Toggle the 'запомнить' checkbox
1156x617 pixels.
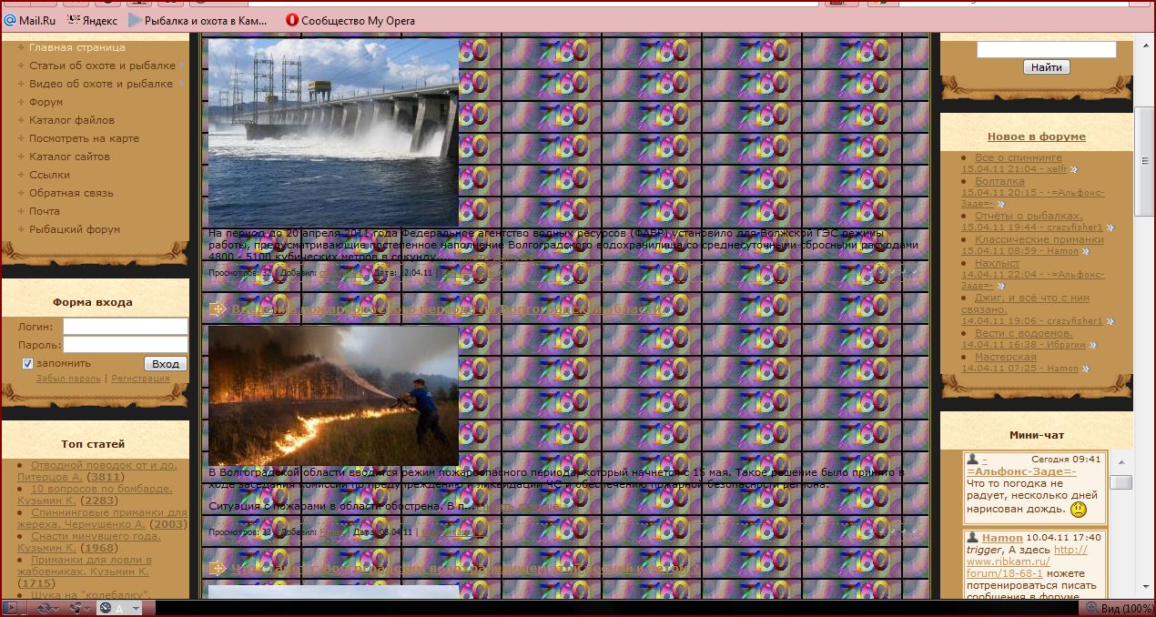click(x=27, y=364)
